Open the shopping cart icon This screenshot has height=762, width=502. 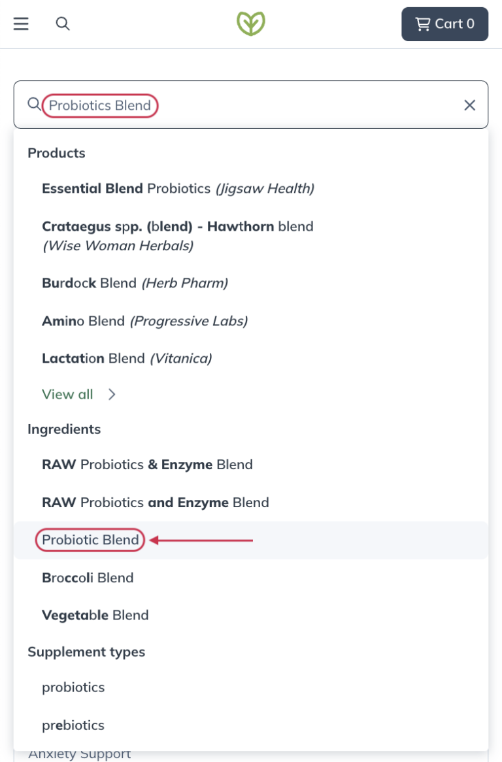444,24
